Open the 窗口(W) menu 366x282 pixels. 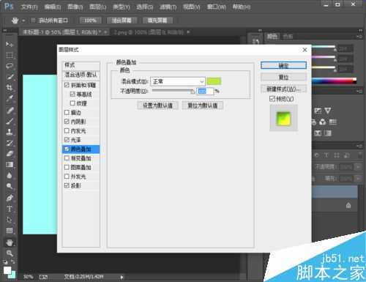click(217, 7)
